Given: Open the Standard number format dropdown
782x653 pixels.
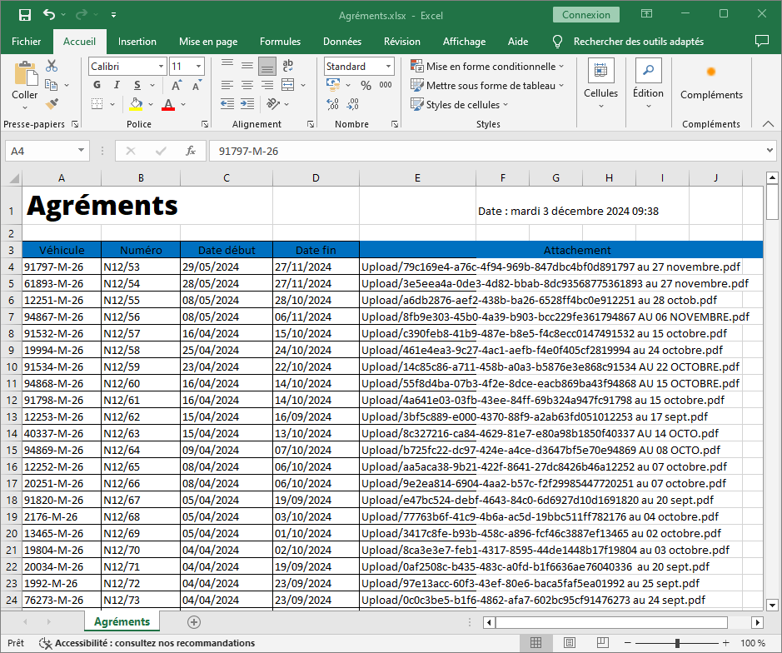Looking at the screenshot, I should pos(388,67).
